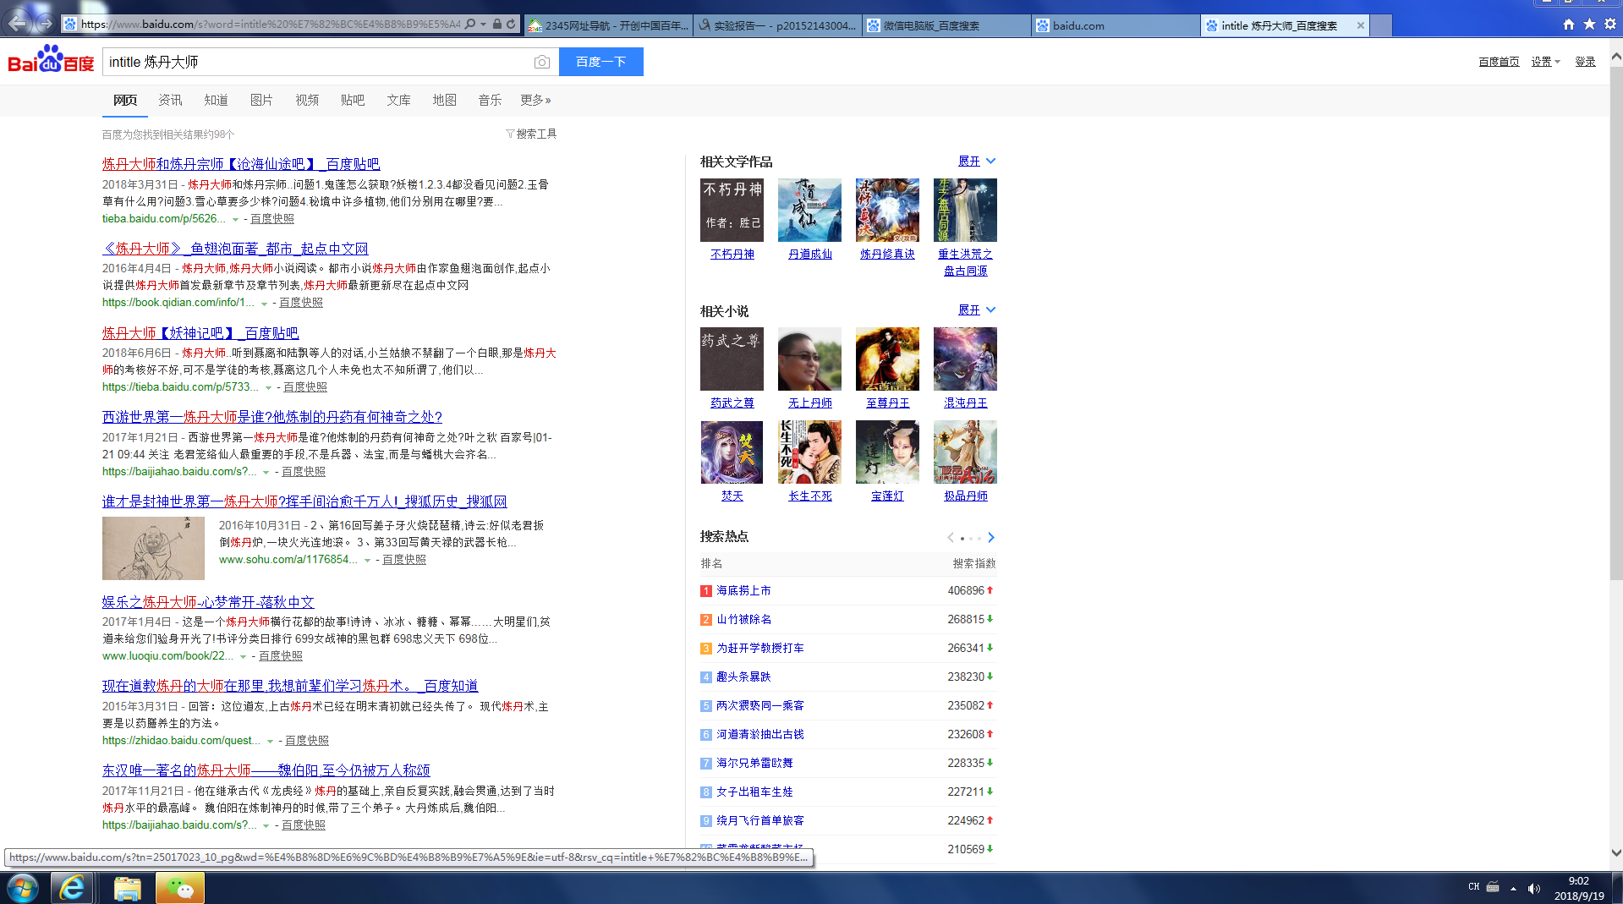Open the 无上丹师 novel cover thumbnail
The width and height of the screenshot is (1623, 904).
809,359
